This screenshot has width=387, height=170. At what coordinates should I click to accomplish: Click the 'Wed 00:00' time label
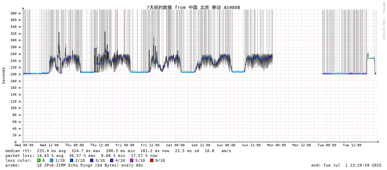click(x=25, y=146)
